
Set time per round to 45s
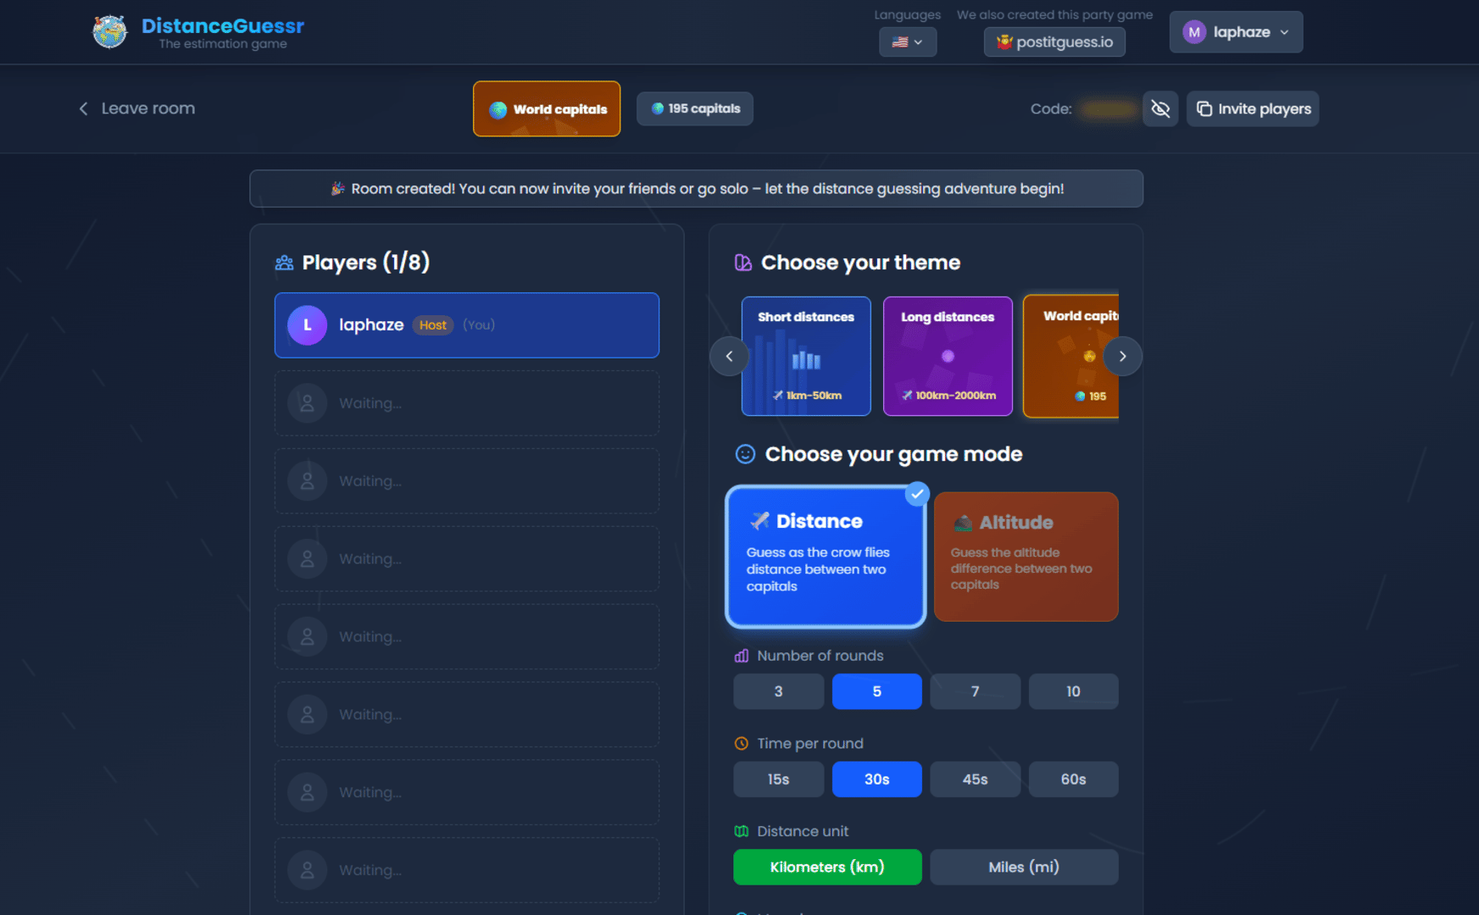(975, 779)
